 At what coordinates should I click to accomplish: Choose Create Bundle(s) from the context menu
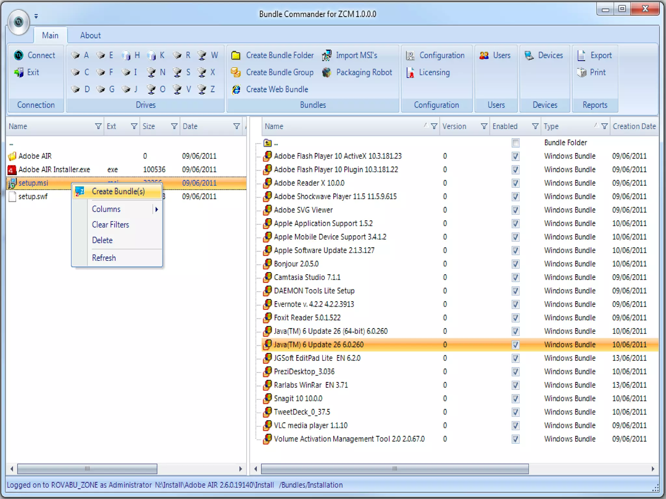(x=118, y=192)
